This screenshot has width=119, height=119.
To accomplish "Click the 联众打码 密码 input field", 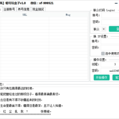I will coord(110,22).
